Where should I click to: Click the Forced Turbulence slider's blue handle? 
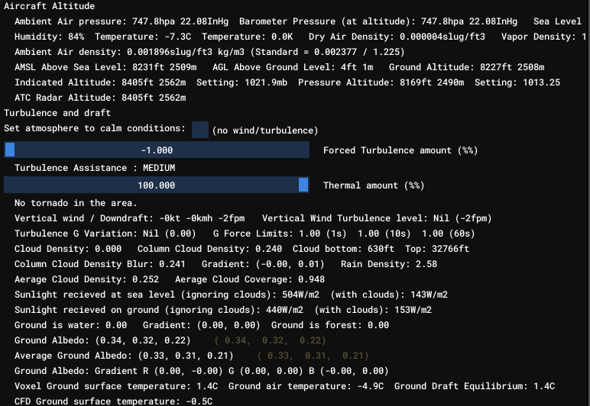click(10, 150)
